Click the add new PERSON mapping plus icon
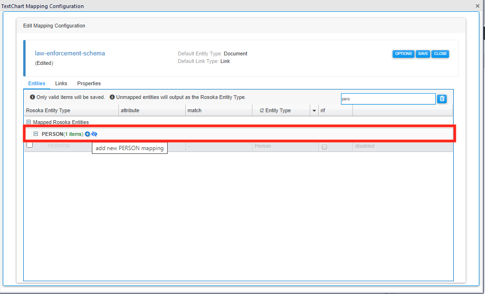Screen dimensions: 485x294 (x=87, y=134)
